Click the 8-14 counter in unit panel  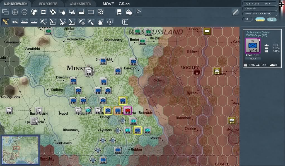coord(253,46)
